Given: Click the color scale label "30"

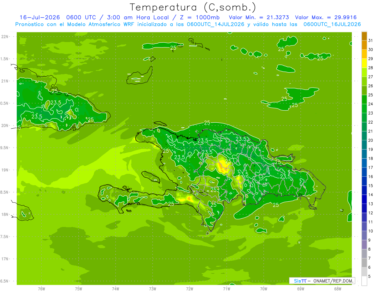Looking at the screenshot, I should coord(371,50).
